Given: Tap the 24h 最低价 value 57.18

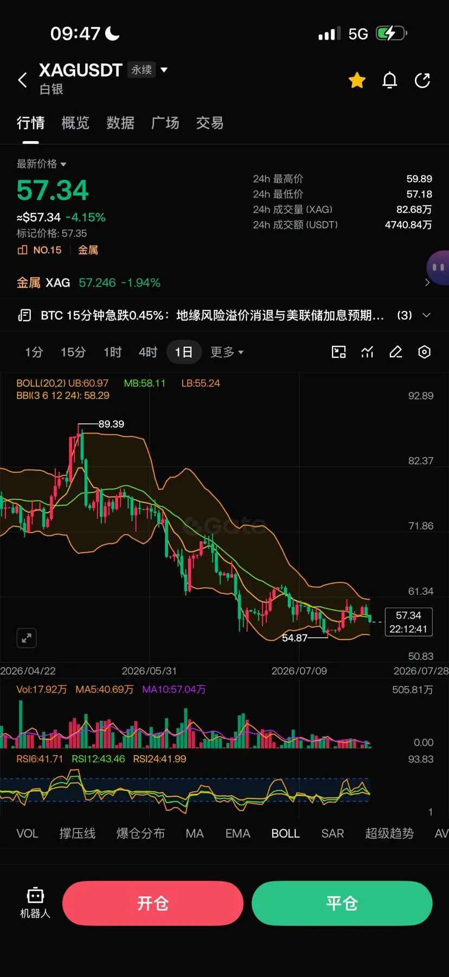Looking at the screenshot, I should click(x=419, y=194).
